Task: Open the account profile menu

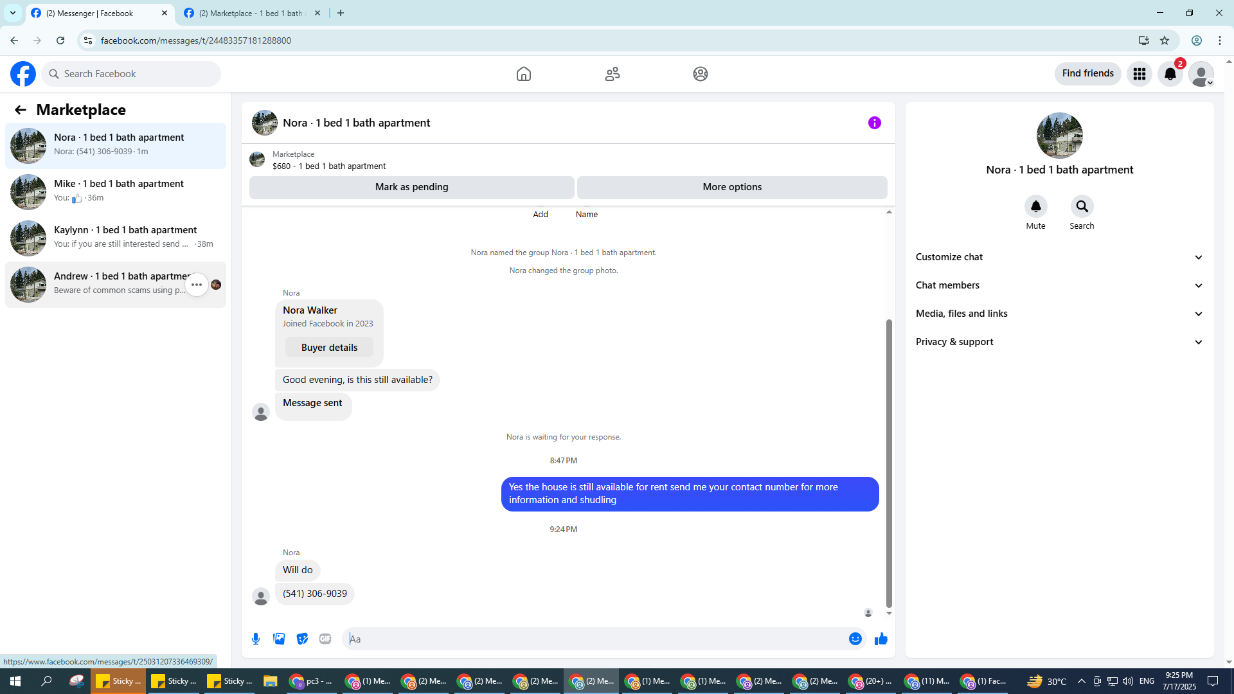Action: pyautogui.click(x=1201, y=74)
